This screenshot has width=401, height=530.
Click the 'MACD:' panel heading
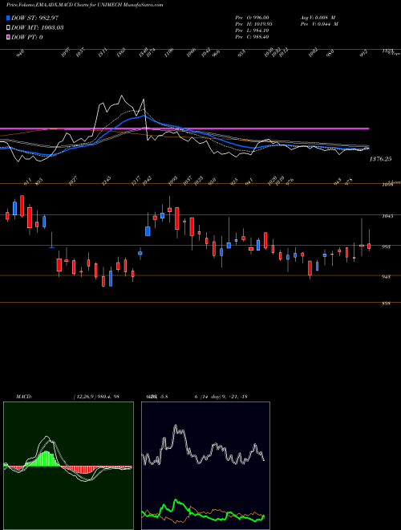coord(24,397)
